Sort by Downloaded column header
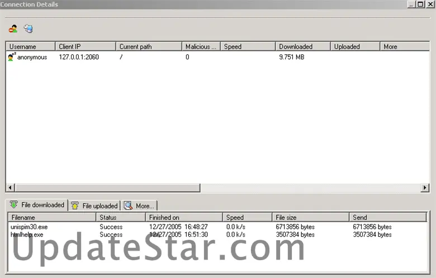Image resolution: width=436 pixels, height=278 pixels. (303, 47)
